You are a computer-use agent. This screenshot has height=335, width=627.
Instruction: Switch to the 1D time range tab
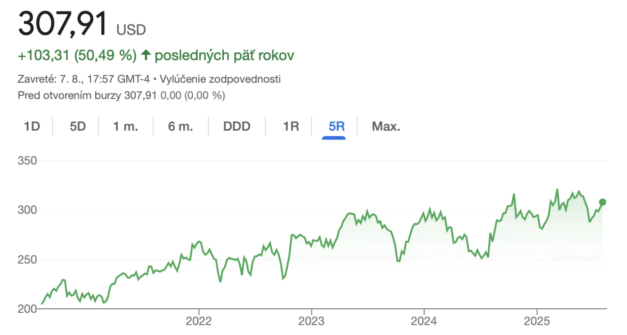[32, 126]
